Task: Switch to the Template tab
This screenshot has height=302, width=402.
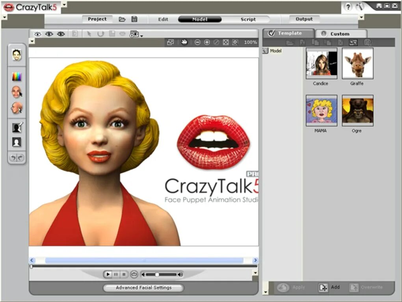Action: click(288, 33)
